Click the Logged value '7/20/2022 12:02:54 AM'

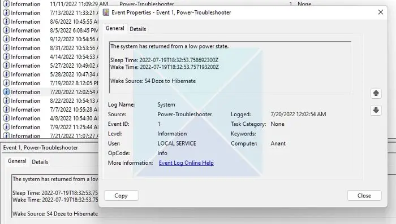tap(298, 114)
